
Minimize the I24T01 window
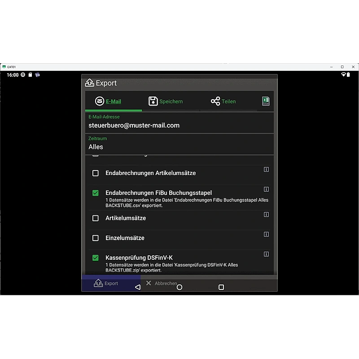pyautogui.click(x=331, y=67)
